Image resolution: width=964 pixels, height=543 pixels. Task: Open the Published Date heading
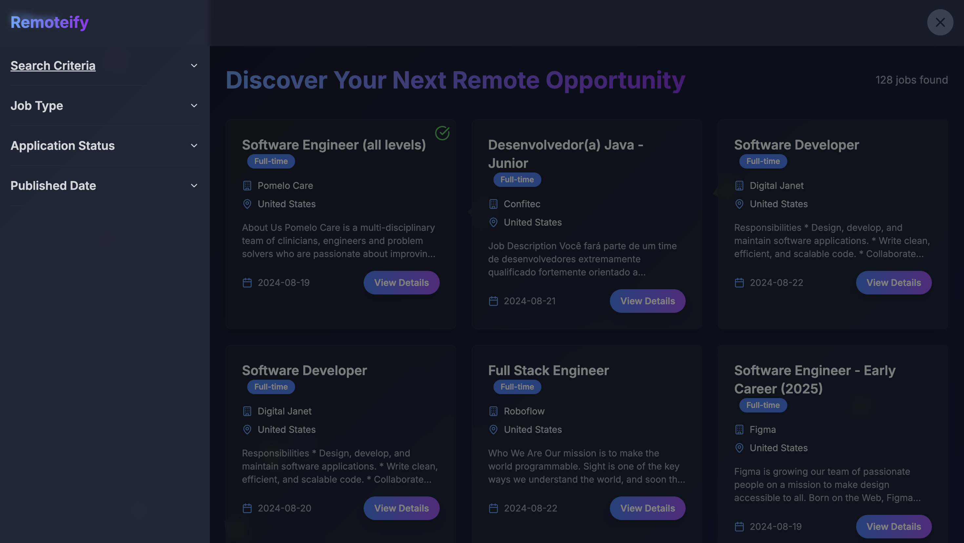click(x=53, y=186)
